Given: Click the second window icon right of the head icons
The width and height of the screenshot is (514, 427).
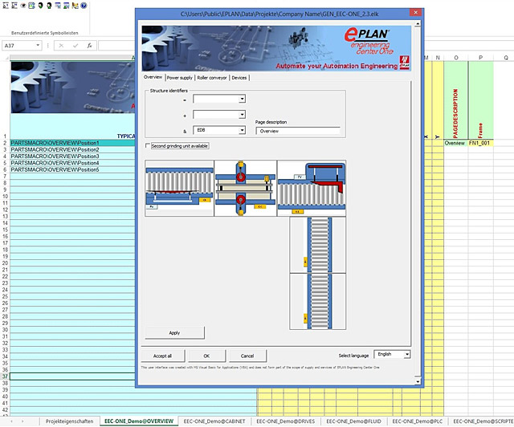Looking at the screenshot, I should tap(66, 6).
